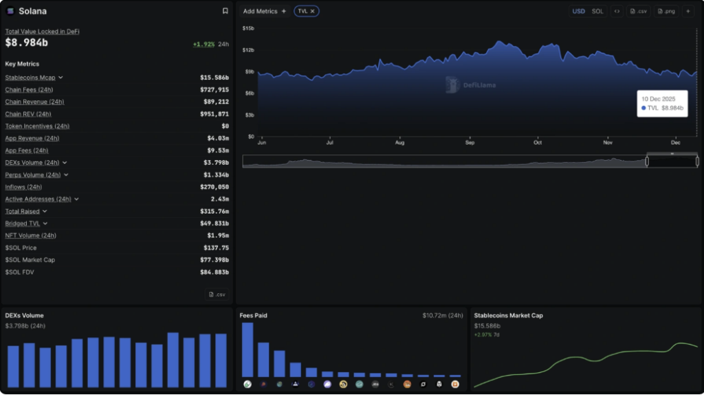Expand the Stablecoins Mcap row
The height and width of the screenshot is (399, 704).
pyautogui.click(x=60, y=78)
